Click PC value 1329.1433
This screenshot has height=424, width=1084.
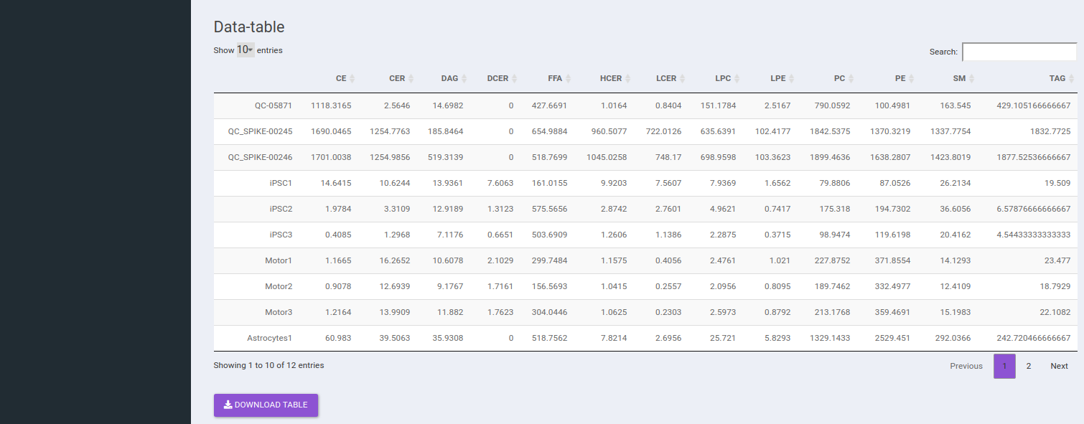tap(829, 338)
